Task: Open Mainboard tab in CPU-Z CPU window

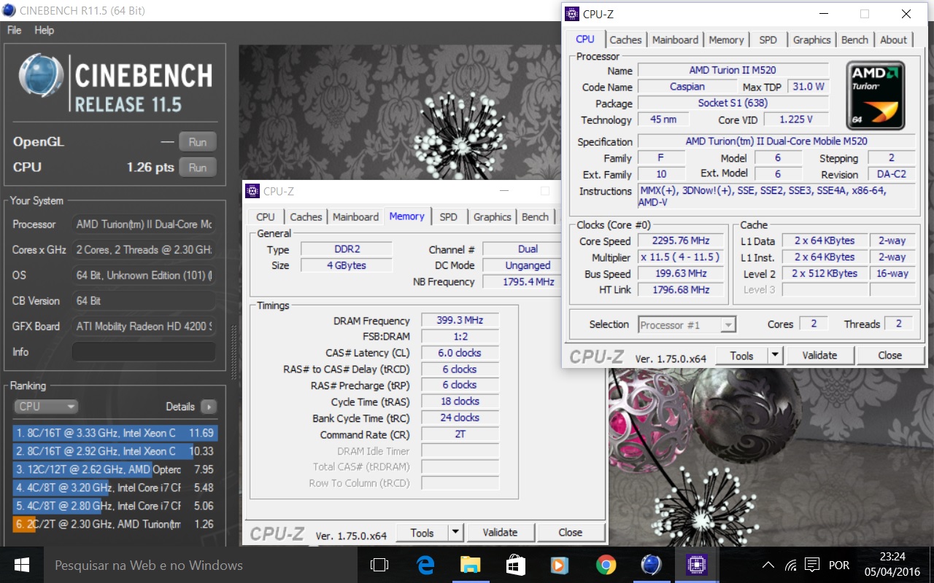Action: pos(675,40)
